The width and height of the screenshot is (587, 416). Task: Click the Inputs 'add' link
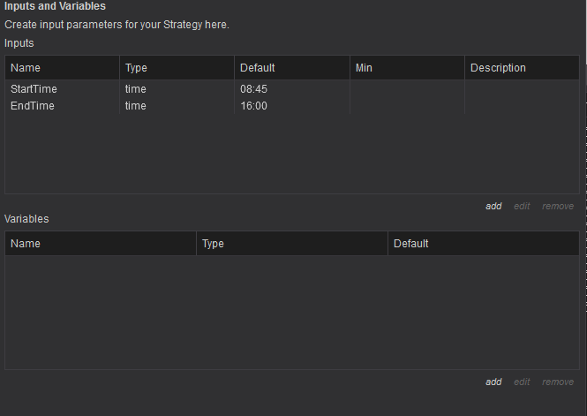click(x=493, y=206)
